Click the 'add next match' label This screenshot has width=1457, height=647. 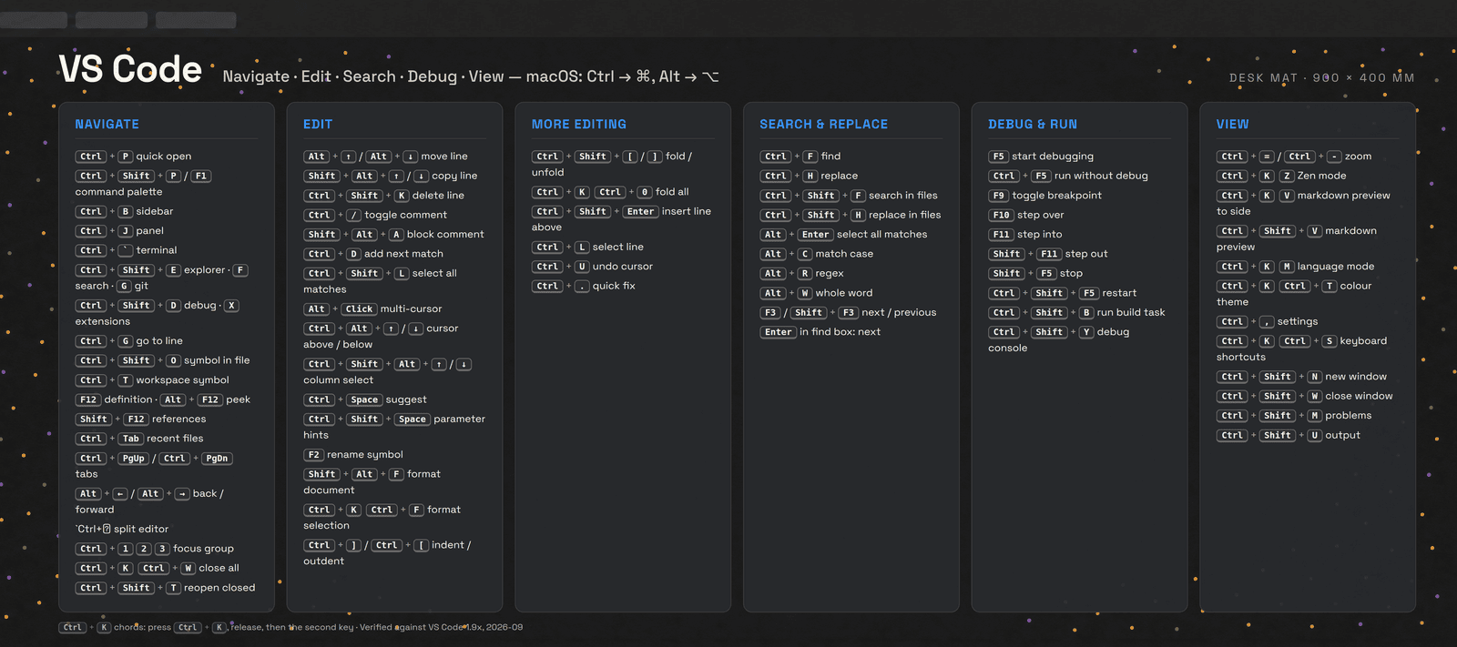pos(403,254)
